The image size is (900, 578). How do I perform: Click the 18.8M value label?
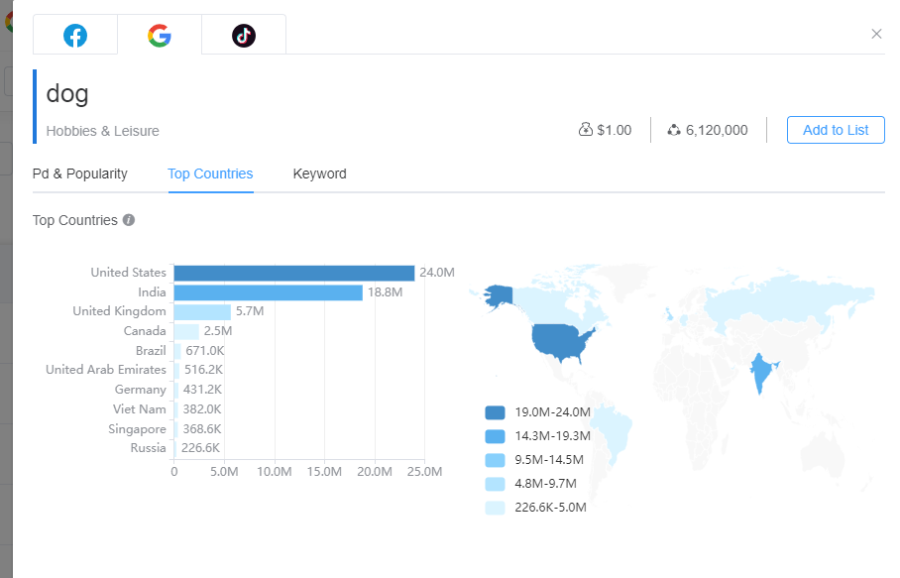pyautogui.click(x=385, y=292)
